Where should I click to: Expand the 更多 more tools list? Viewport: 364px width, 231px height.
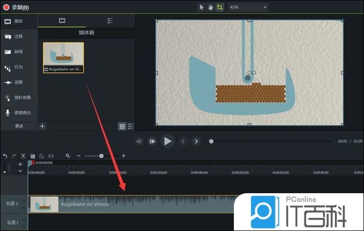pos(19,126)
